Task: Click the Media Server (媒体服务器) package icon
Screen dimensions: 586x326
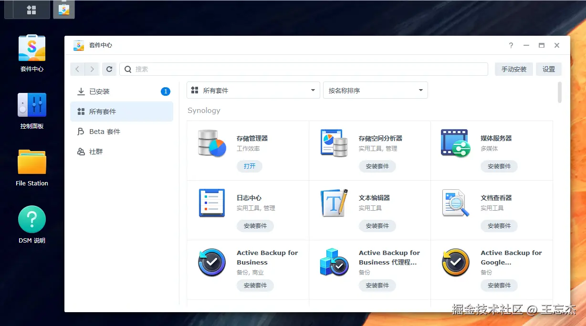Action: [x=455, y=143]
